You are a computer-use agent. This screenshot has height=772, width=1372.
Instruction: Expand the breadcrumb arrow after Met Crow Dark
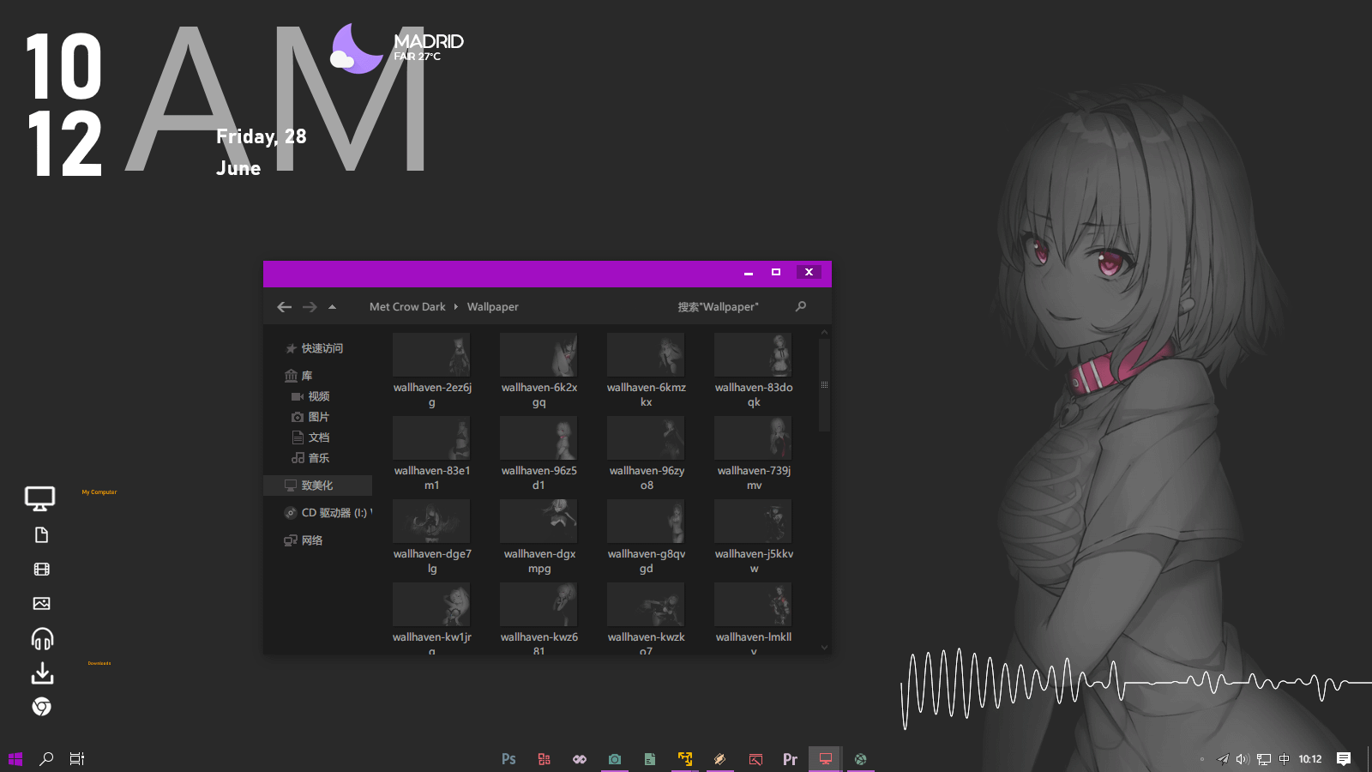(456, 307)
